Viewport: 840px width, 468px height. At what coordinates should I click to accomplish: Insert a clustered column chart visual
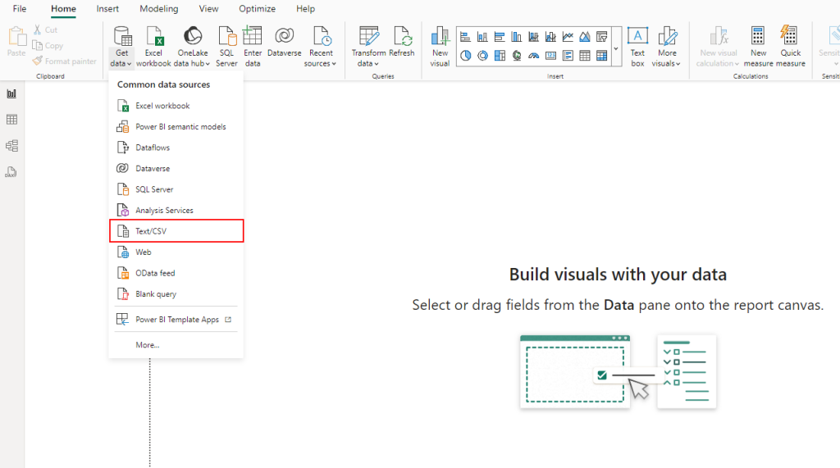(x=517, y=37)
